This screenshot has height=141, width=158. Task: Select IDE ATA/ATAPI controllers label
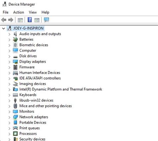pos(40,78)
